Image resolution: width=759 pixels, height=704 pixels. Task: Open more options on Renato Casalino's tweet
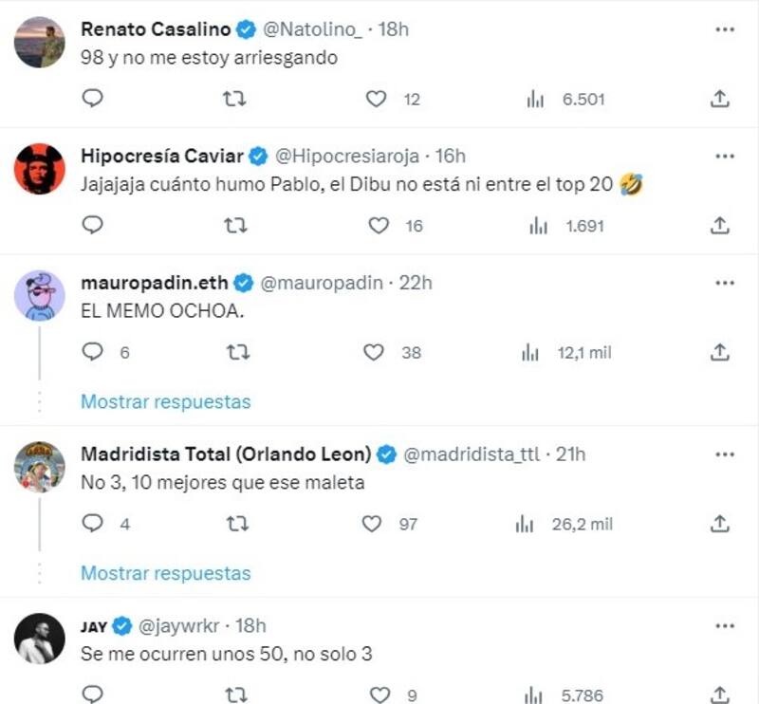[x=724, y=28]
